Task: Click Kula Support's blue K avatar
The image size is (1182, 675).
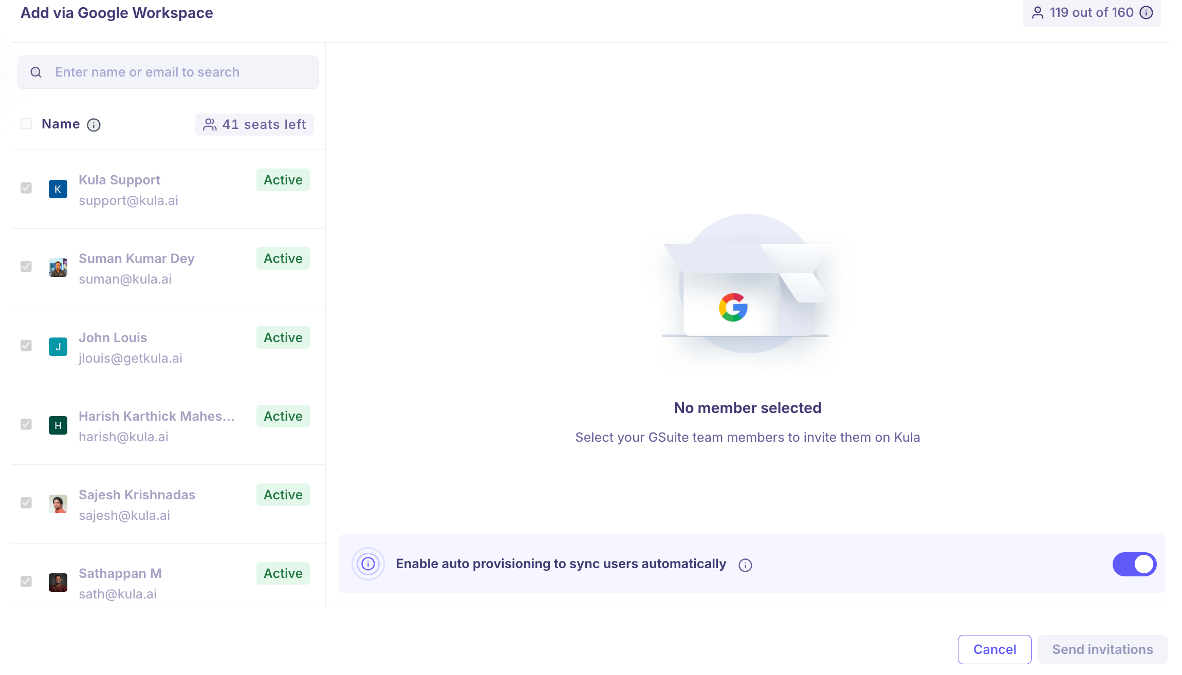Action: 58,189
